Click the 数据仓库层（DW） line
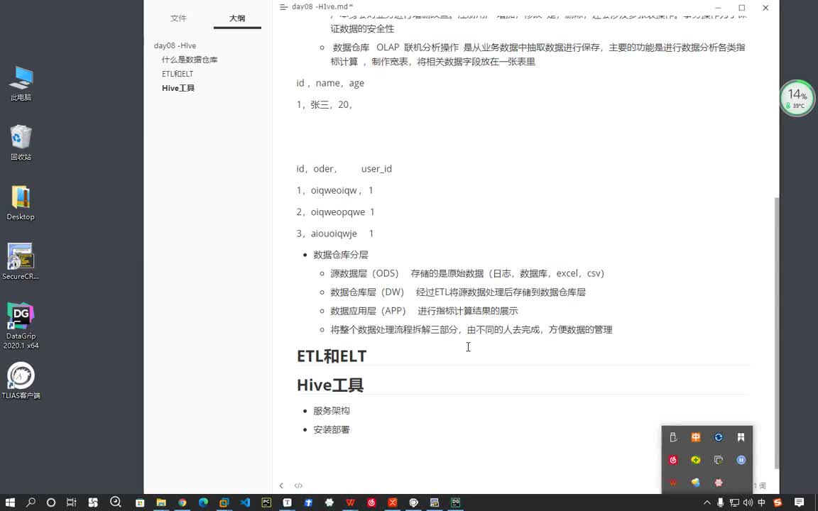Viewport: 818px width, 511px height. click(x=458, y=292)
